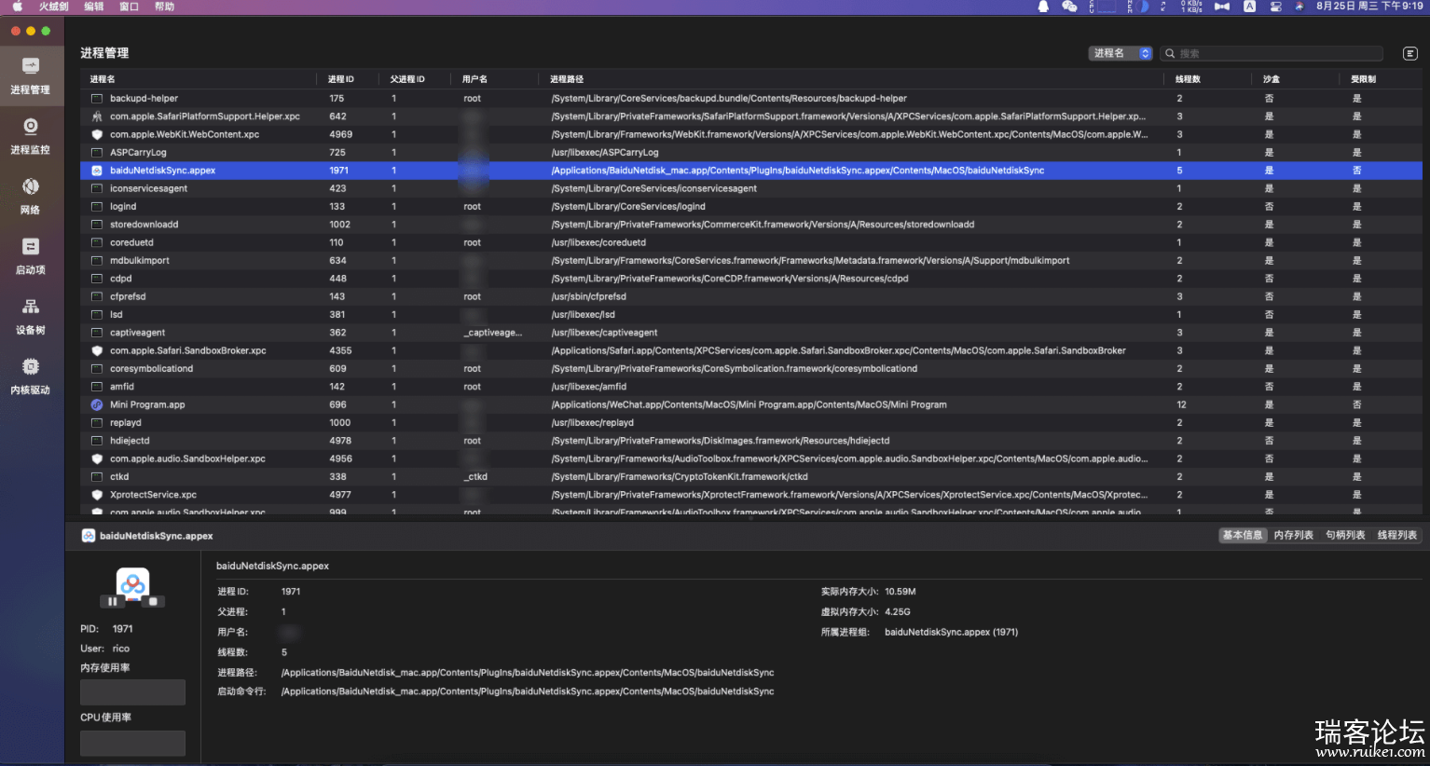Viewport: 1430px width, 766px height.
Task: Sort by 进程ID column header
Action: coord(341,79)
